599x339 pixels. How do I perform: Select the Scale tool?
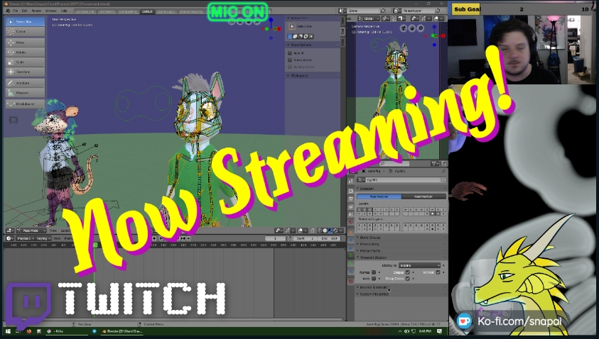click(25, 62)
